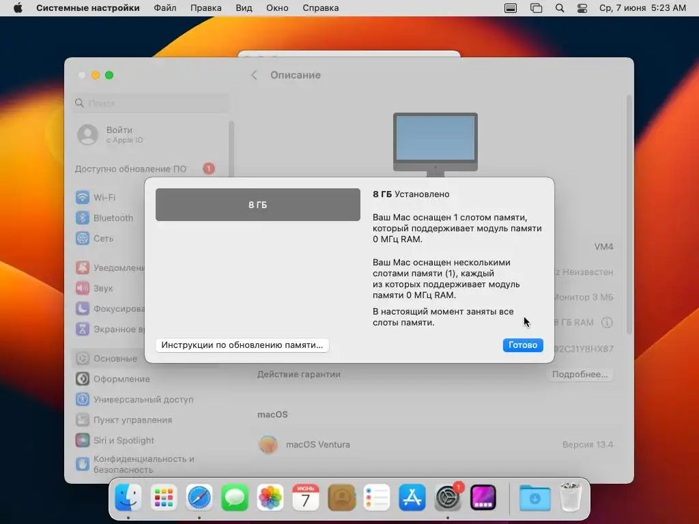
Task: Click Подробнее button for Действие гарантии
Action: (x=580, y=375)
